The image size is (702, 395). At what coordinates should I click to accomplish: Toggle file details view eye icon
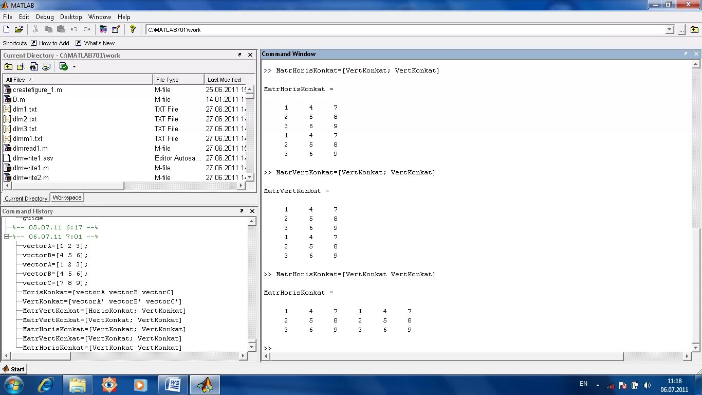tap(46, 66)
